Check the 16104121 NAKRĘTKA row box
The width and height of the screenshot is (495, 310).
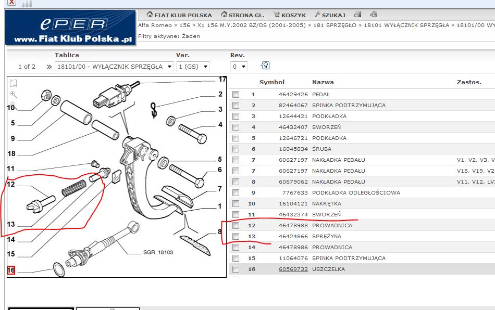pos(236,203)
